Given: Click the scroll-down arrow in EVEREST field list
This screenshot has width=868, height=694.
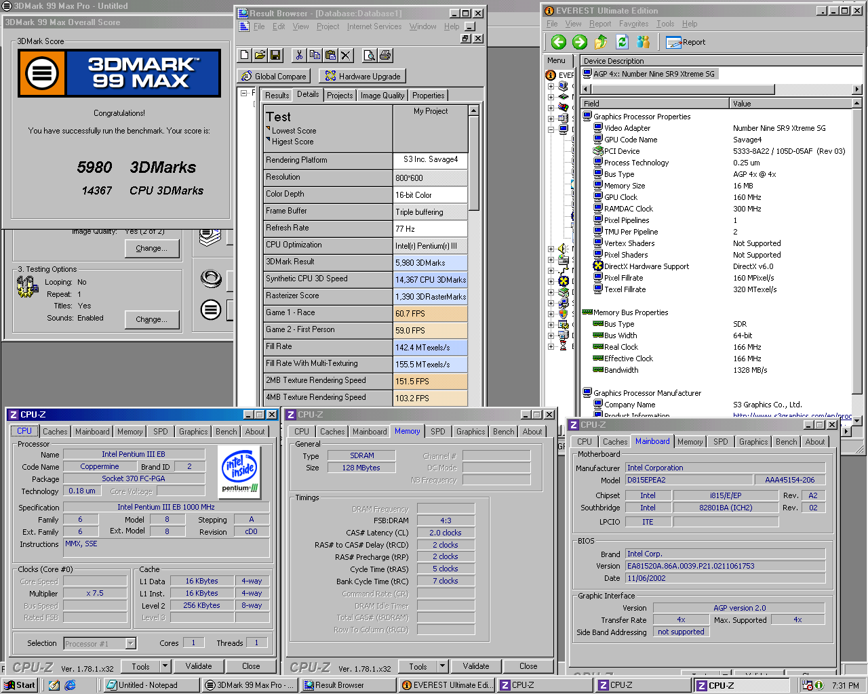Looking at the screenshot, I should (857, 421).
